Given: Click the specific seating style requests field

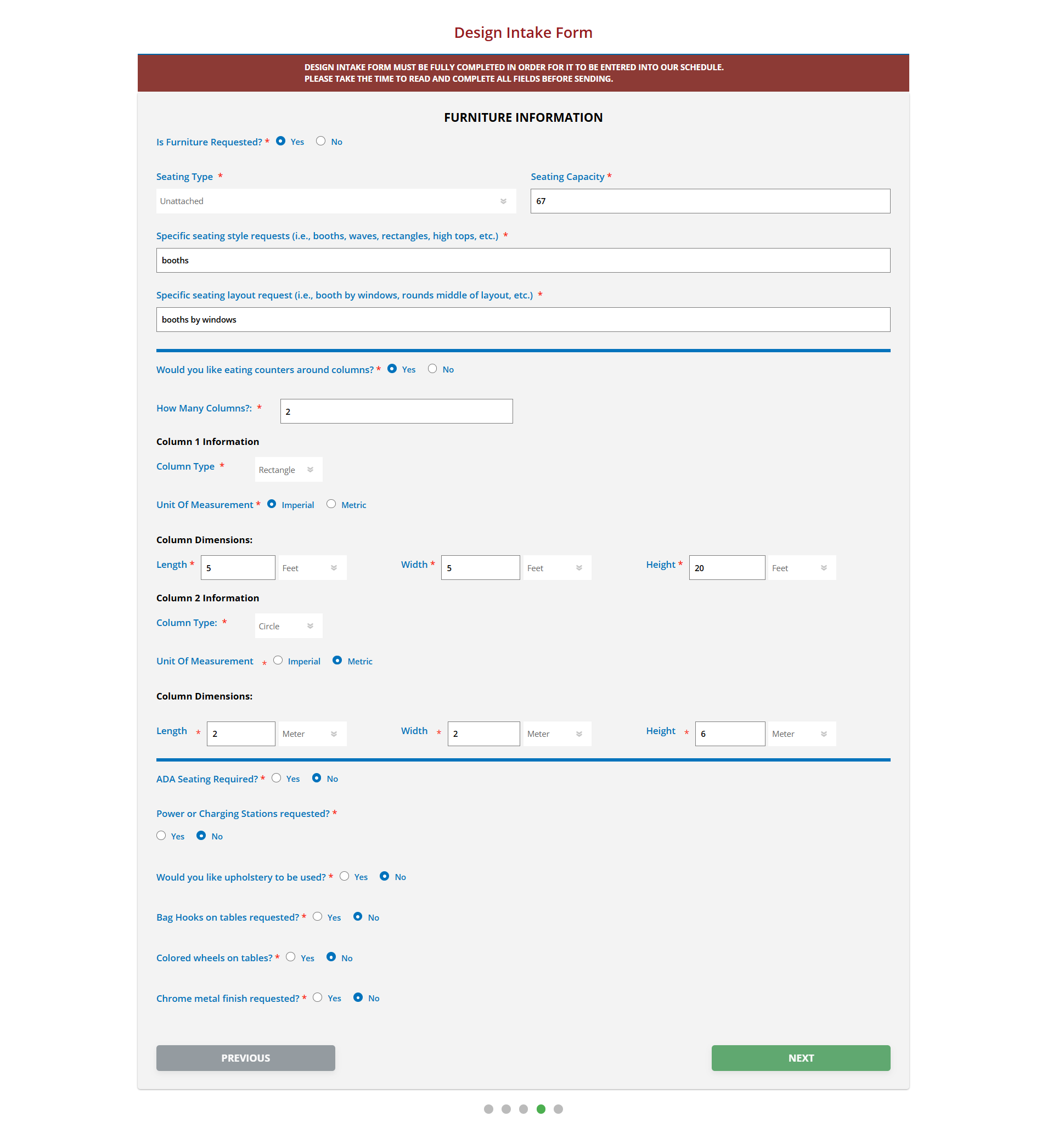Looking at the screenshot, I should coord(523,260).
